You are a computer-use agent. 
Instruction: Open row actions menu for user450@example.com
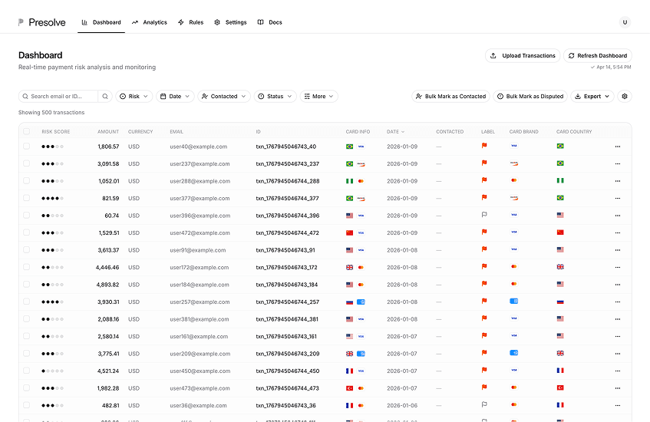click(x=618, y=371)
